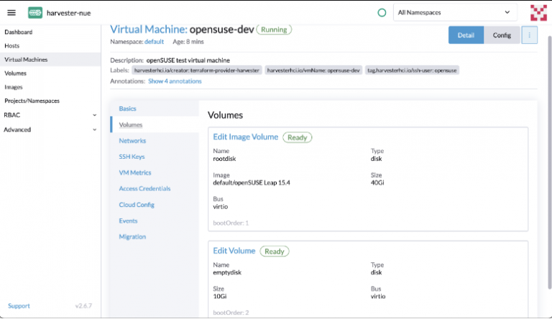This screenshot has width=552, height=319.
Task: Expand the All Namespaces dropdown
Action: 455,12
